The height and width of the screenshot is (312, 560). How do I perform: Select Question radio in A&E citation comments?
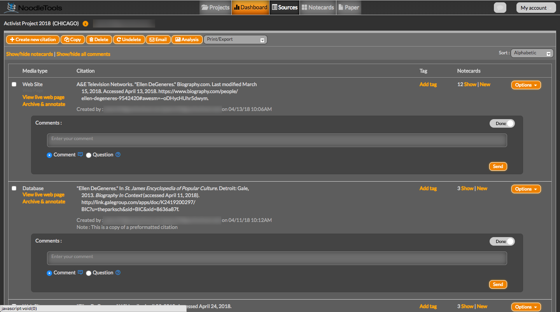(89, 155)
